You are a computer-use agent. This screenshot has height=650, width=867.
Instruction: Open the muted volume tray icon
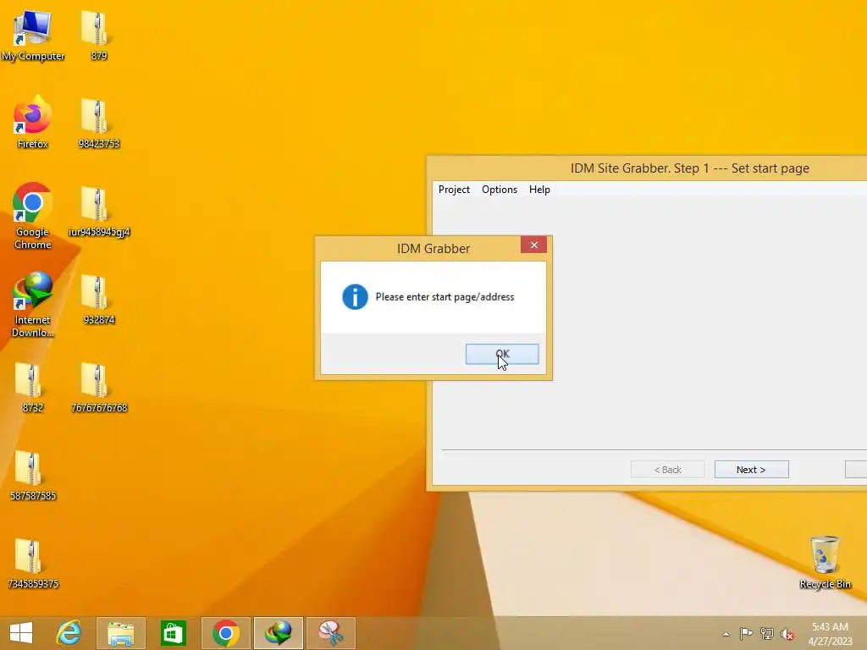coord(787,633)
